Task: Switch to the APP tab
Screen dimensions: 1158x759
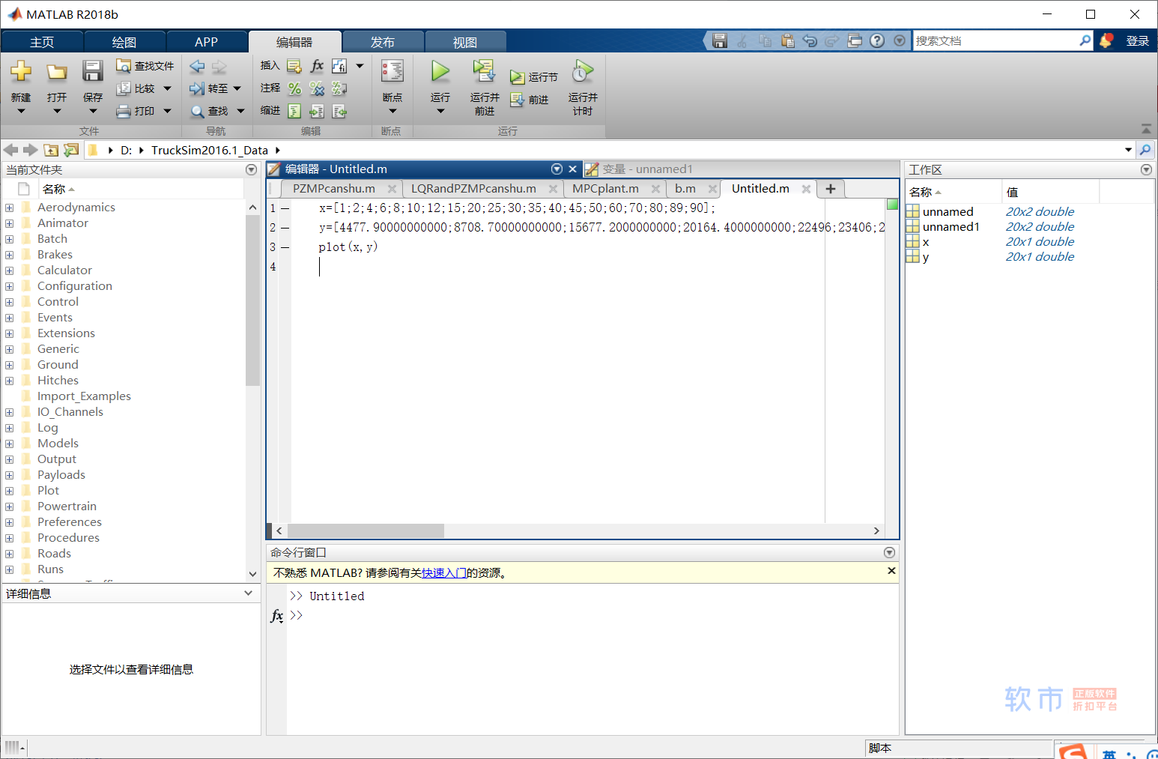Action: (x=207, y=42)
